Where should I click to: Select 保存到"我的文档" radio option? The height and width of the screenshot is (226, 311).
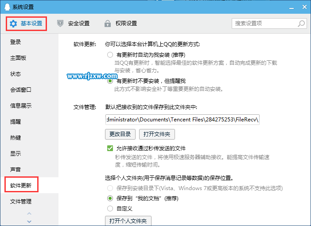tap(110, 198)
